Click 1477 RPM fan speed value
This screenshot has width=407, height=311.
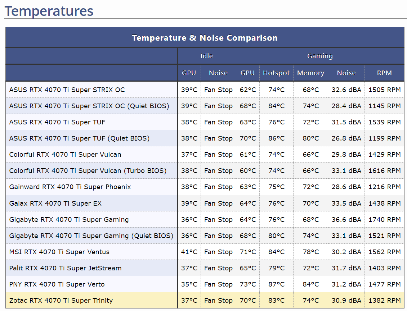(384, 284)
